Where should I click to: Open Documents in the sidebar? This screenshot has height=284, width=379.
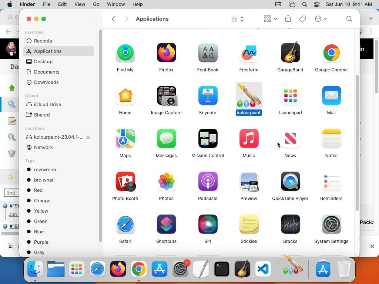58,72
